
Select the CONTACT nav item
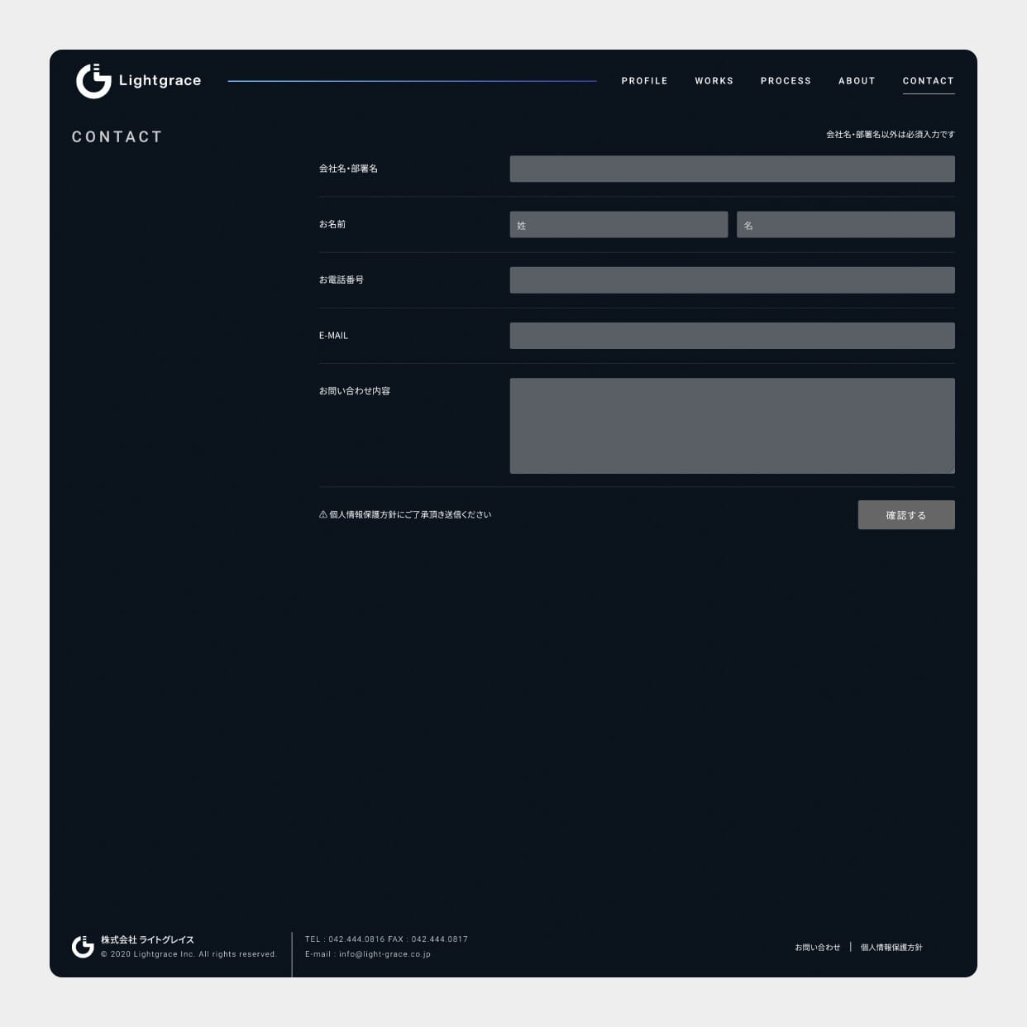point(929,81)
